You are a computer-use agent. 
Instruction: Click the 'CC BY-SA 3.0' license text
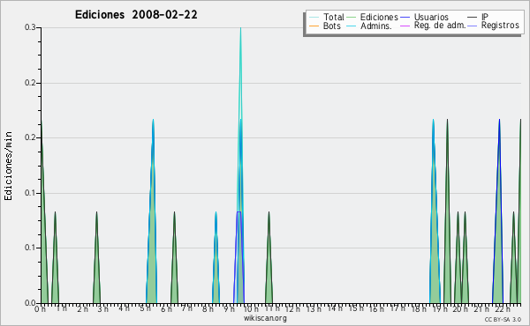(x=503, y=319)
